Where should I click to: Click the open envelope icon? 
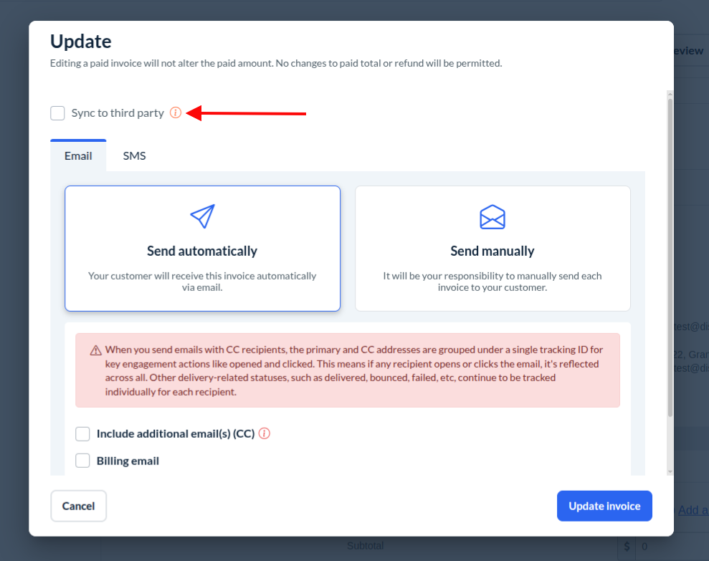tap(493, 216)
